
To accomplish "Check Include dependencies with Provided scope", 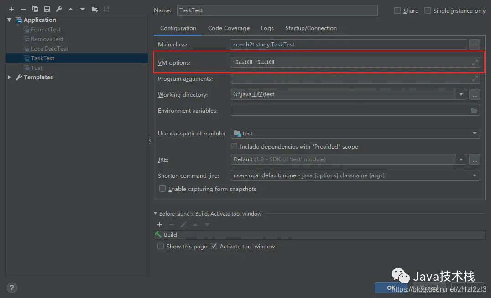I will coord(234,146).
